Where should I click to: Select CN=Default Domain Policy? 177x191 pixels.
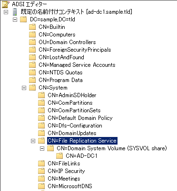(80, 118)
